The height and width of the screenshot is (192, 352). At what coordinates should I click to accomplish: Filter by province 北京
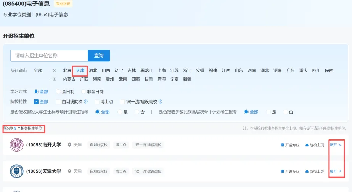pyautogui.click(x=67, y=70)
